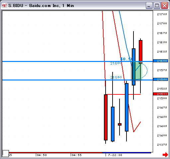This screenshot has width=170, height=159.
Task: Maximize the S.BIDU chart window
Action: (x=157, y=6)
